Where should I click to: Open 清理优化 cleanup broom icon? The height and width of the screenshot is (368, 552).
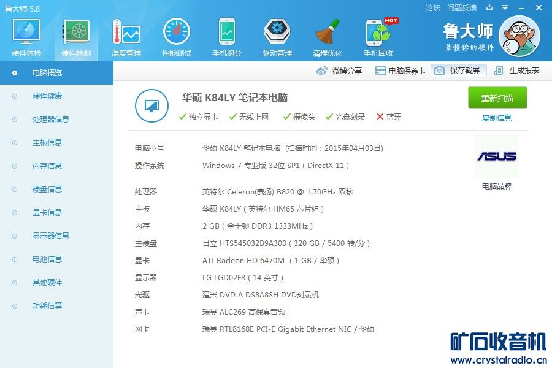328,38
